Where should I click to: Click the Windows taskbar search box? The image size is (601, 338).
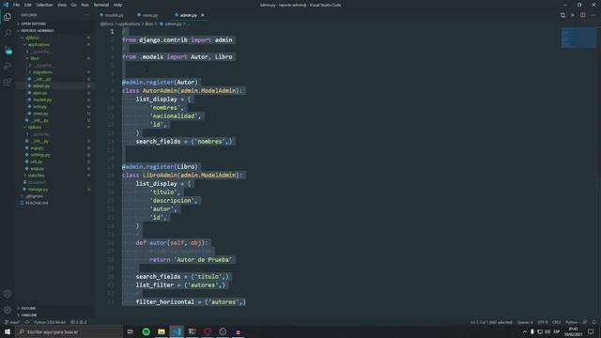coord(69,331)
